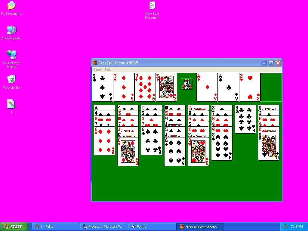Image resolution: width=308 pixels, height=231 pixels.
Task: Click the FreeCell title bar icon
Action: click(95, 63)
